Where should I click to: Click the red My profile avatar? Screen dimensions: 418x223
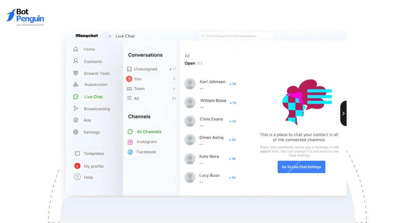coord(77,166)
